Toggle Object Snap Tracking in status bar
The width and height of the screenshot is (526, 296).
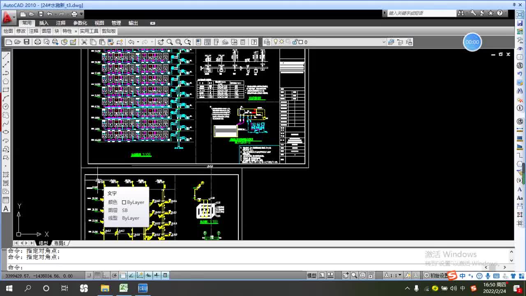(131, 275)
